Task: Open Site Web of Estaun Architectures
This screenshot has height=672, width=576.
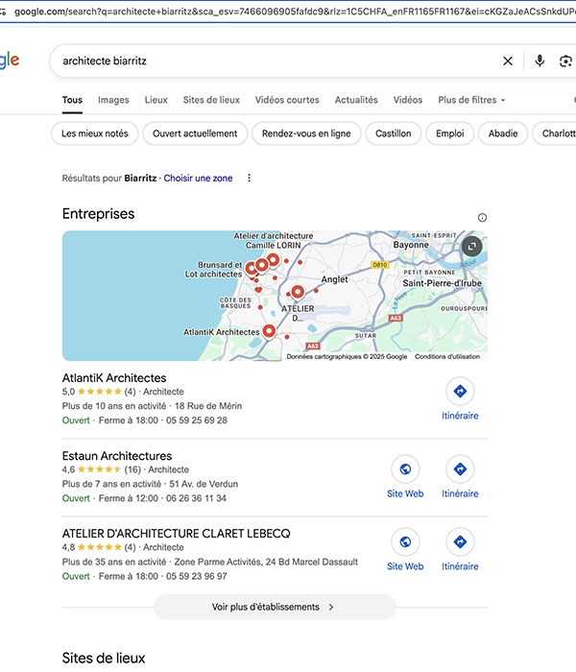Action: (x=405, y=477)
